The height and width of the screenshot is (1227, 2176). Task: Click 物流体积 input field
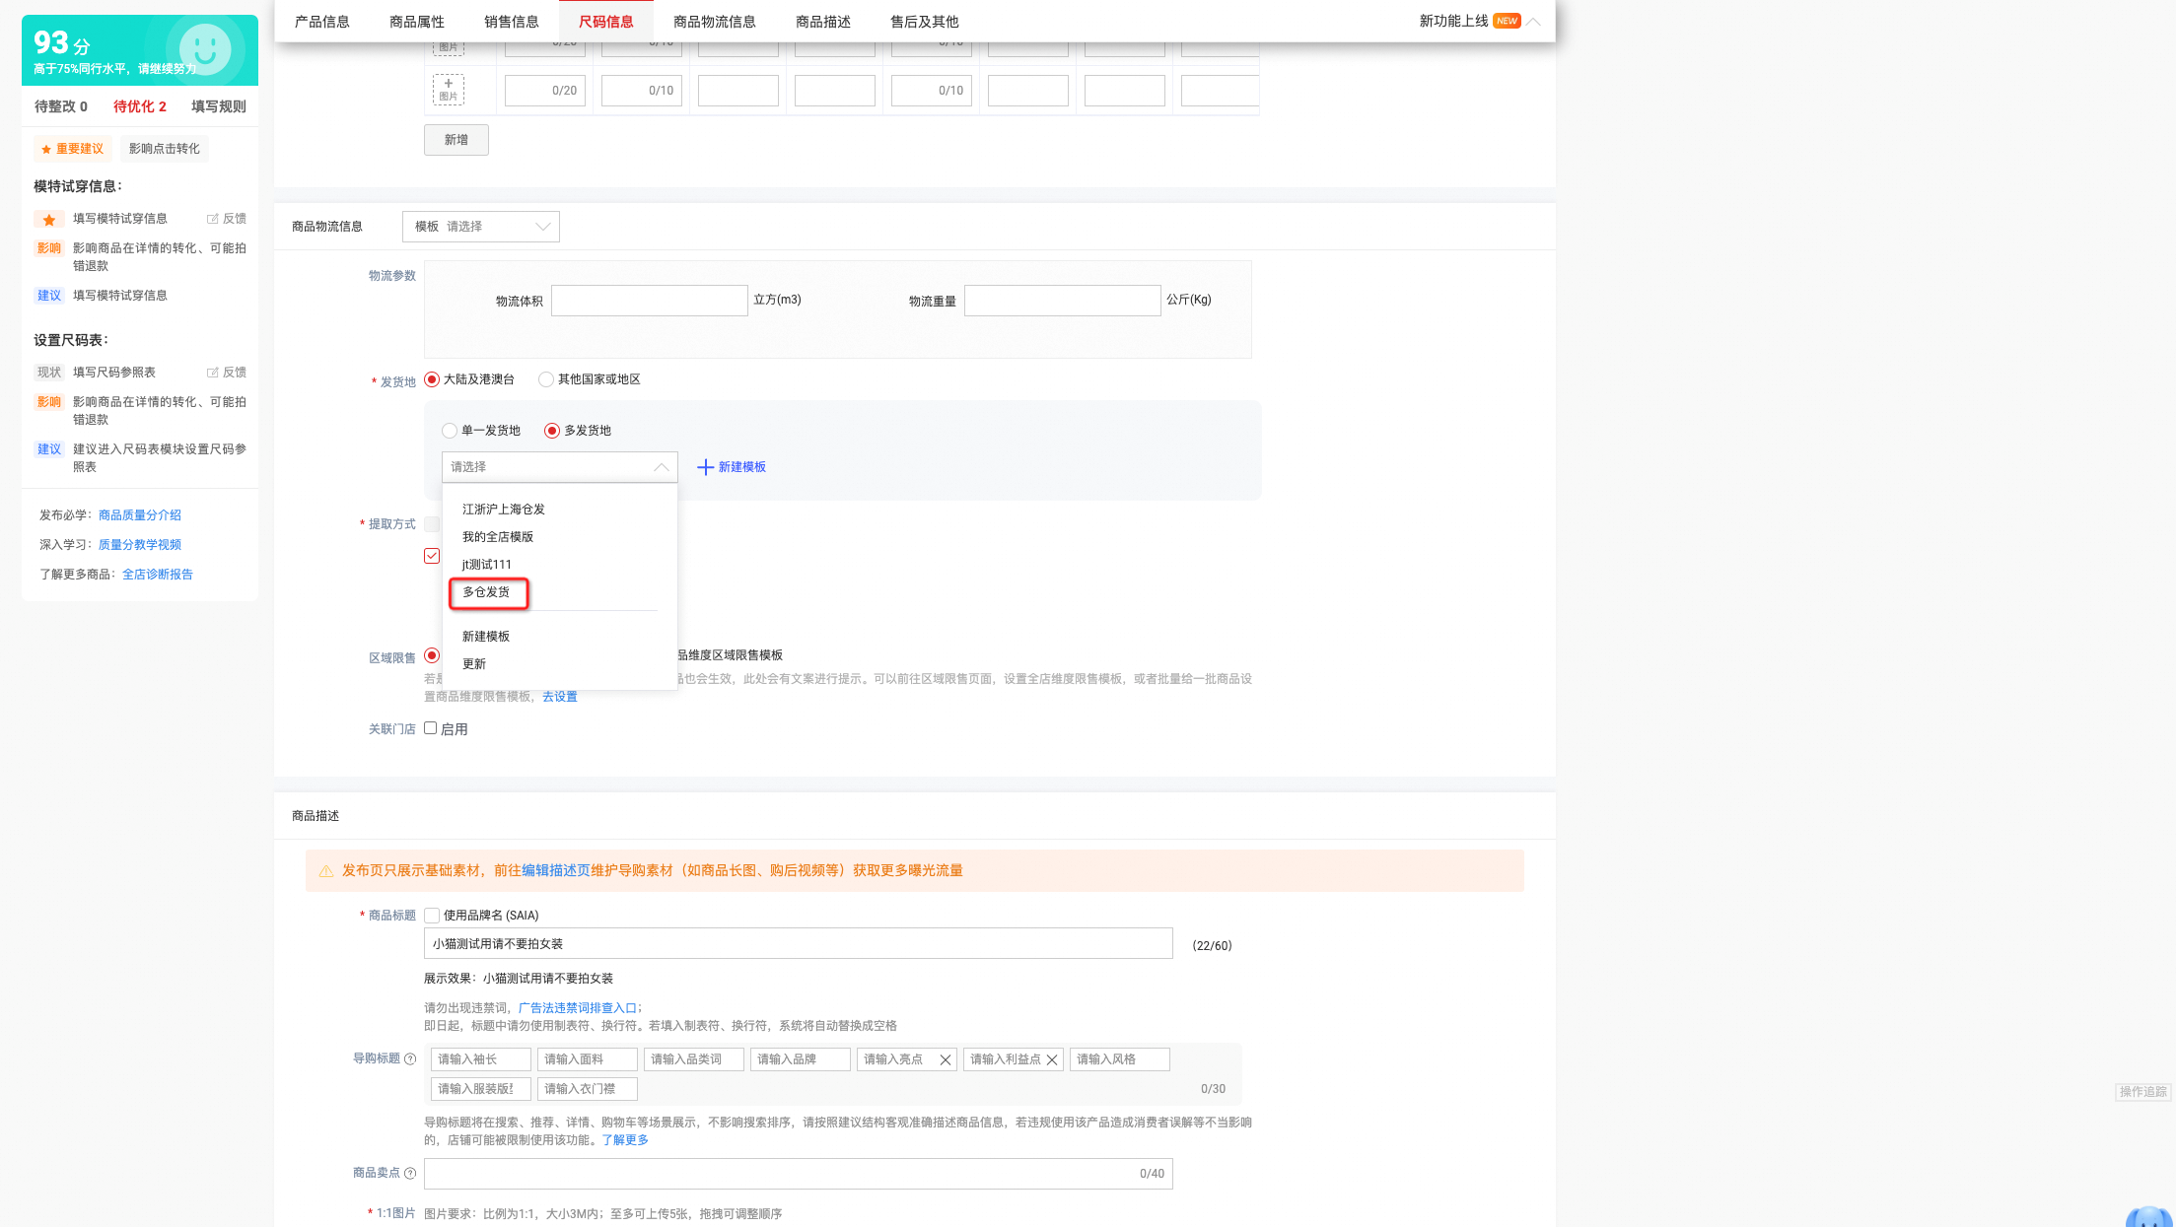649,301
